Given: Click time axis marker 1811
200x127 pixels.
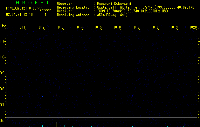Looking at the screenshot, I should 22,27.
